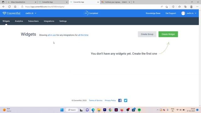Open File Explorer on the taskbar

point(99,110)
